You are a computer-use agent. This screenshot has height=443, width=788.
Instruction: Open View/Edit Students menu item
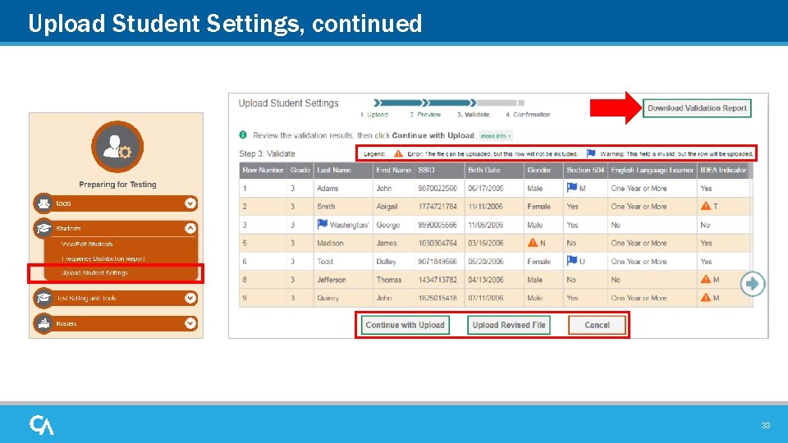click(x=87, y=244)
